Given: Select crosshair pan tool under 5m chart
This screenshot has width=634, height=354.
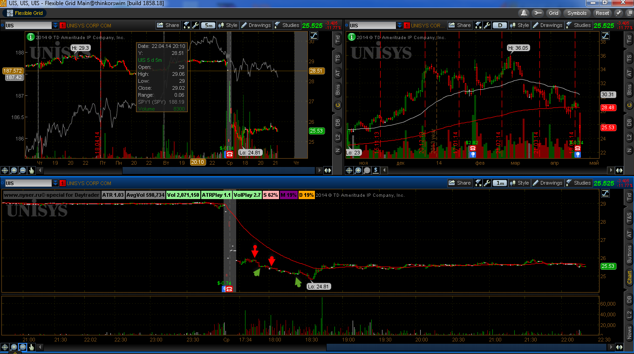Looking at the screenshot, I should point(5,170).
